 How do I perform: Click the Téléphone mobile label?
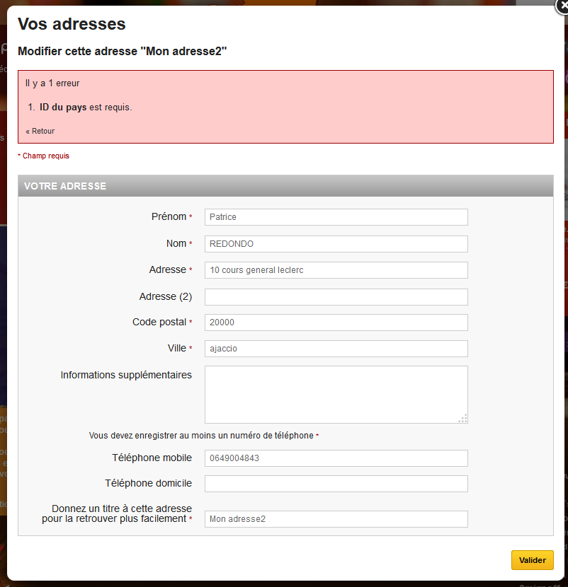pos(152,458)
